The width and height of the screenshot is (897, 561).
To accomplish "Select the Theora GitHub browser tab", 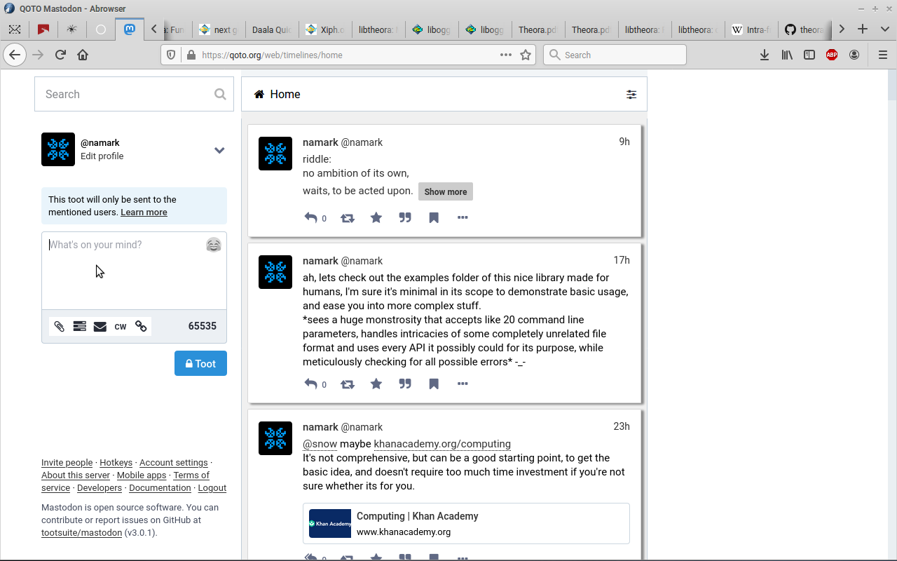I will tap(804, 29).
